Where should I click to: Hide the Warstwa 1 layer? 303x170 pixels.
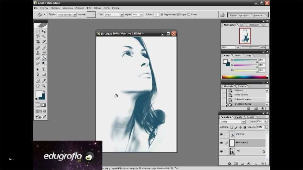click(x=221, y=134)
